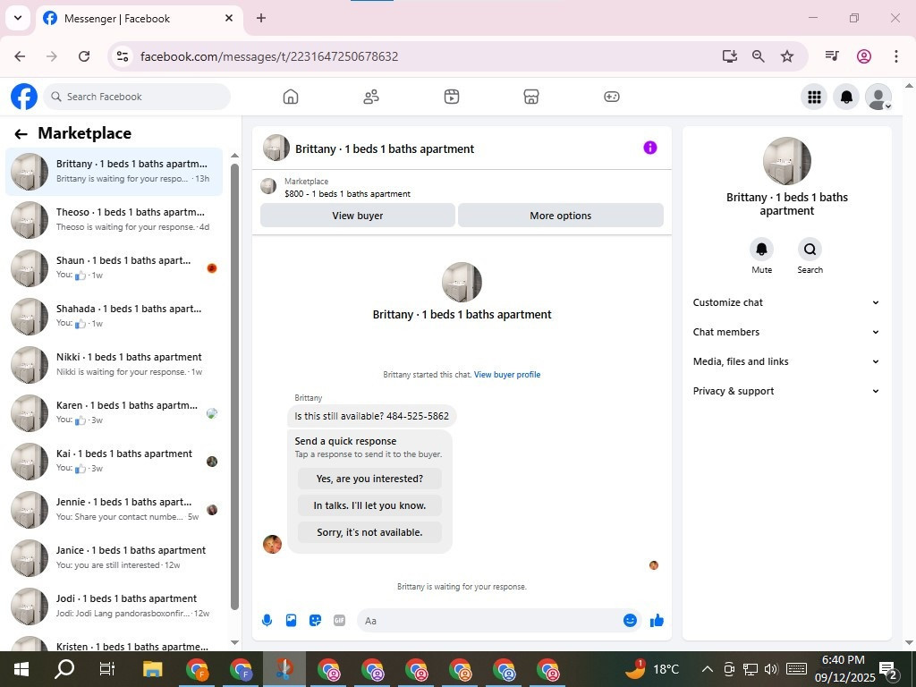View site information icon in address bar

[x=122, y=56]
